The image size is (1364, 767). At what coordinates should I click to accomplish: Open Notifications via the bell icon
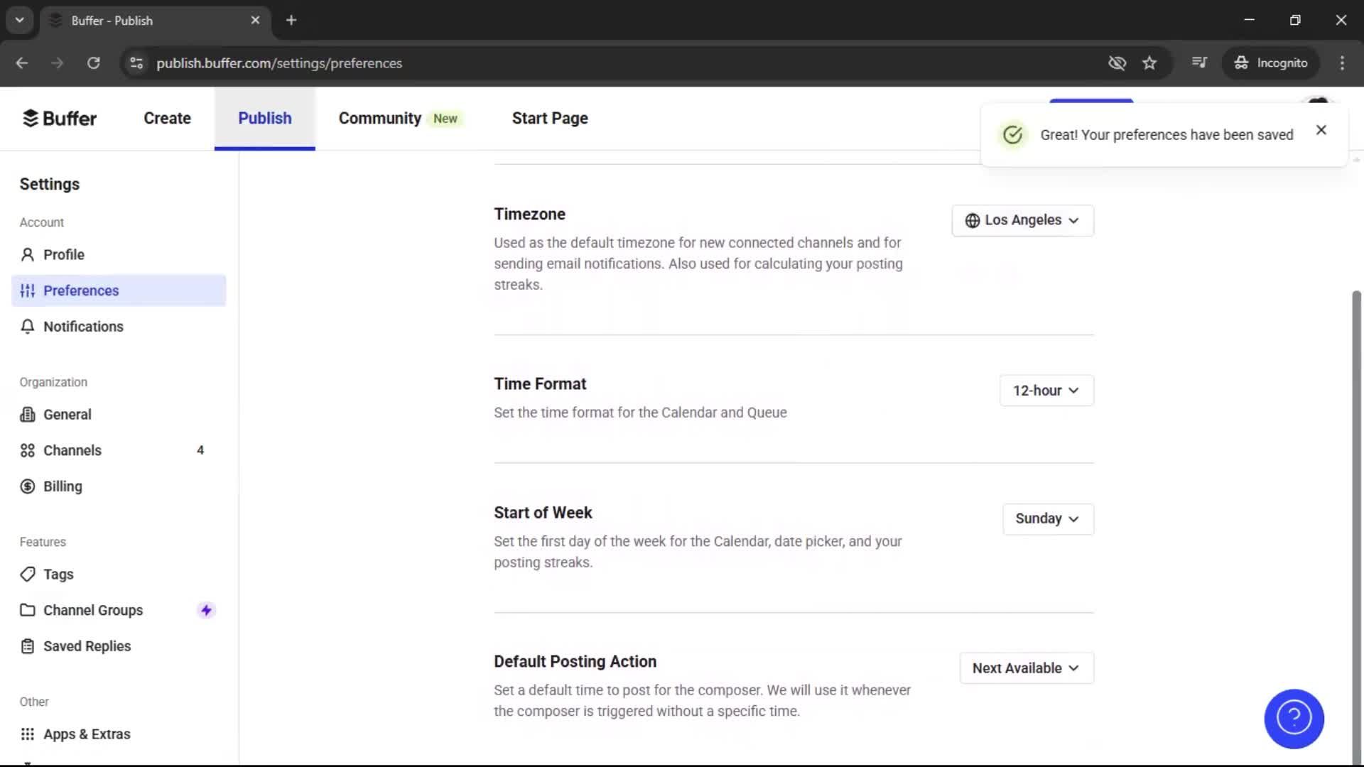(27, 327)
